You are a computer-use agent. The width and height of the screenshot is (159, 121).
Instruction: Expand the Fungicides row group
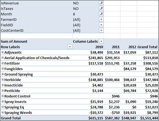click(3, 69)
